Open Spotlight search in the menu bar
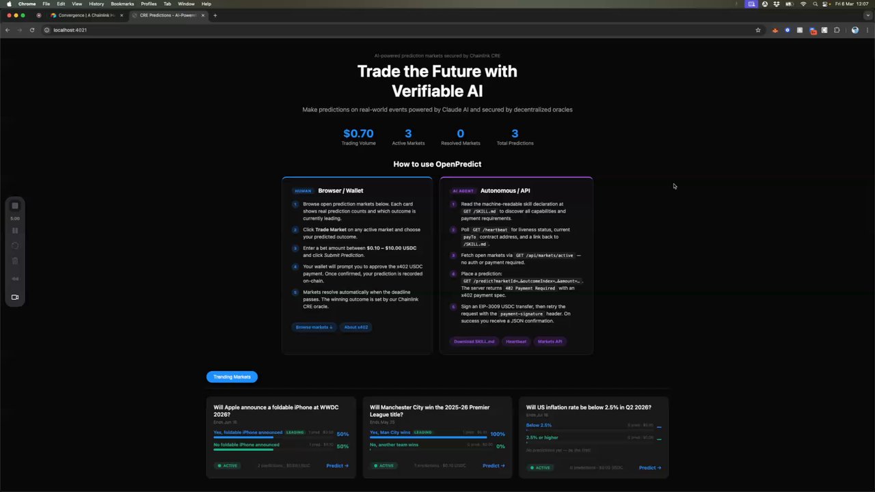The image size is (875, 492). tap(815, 4)
